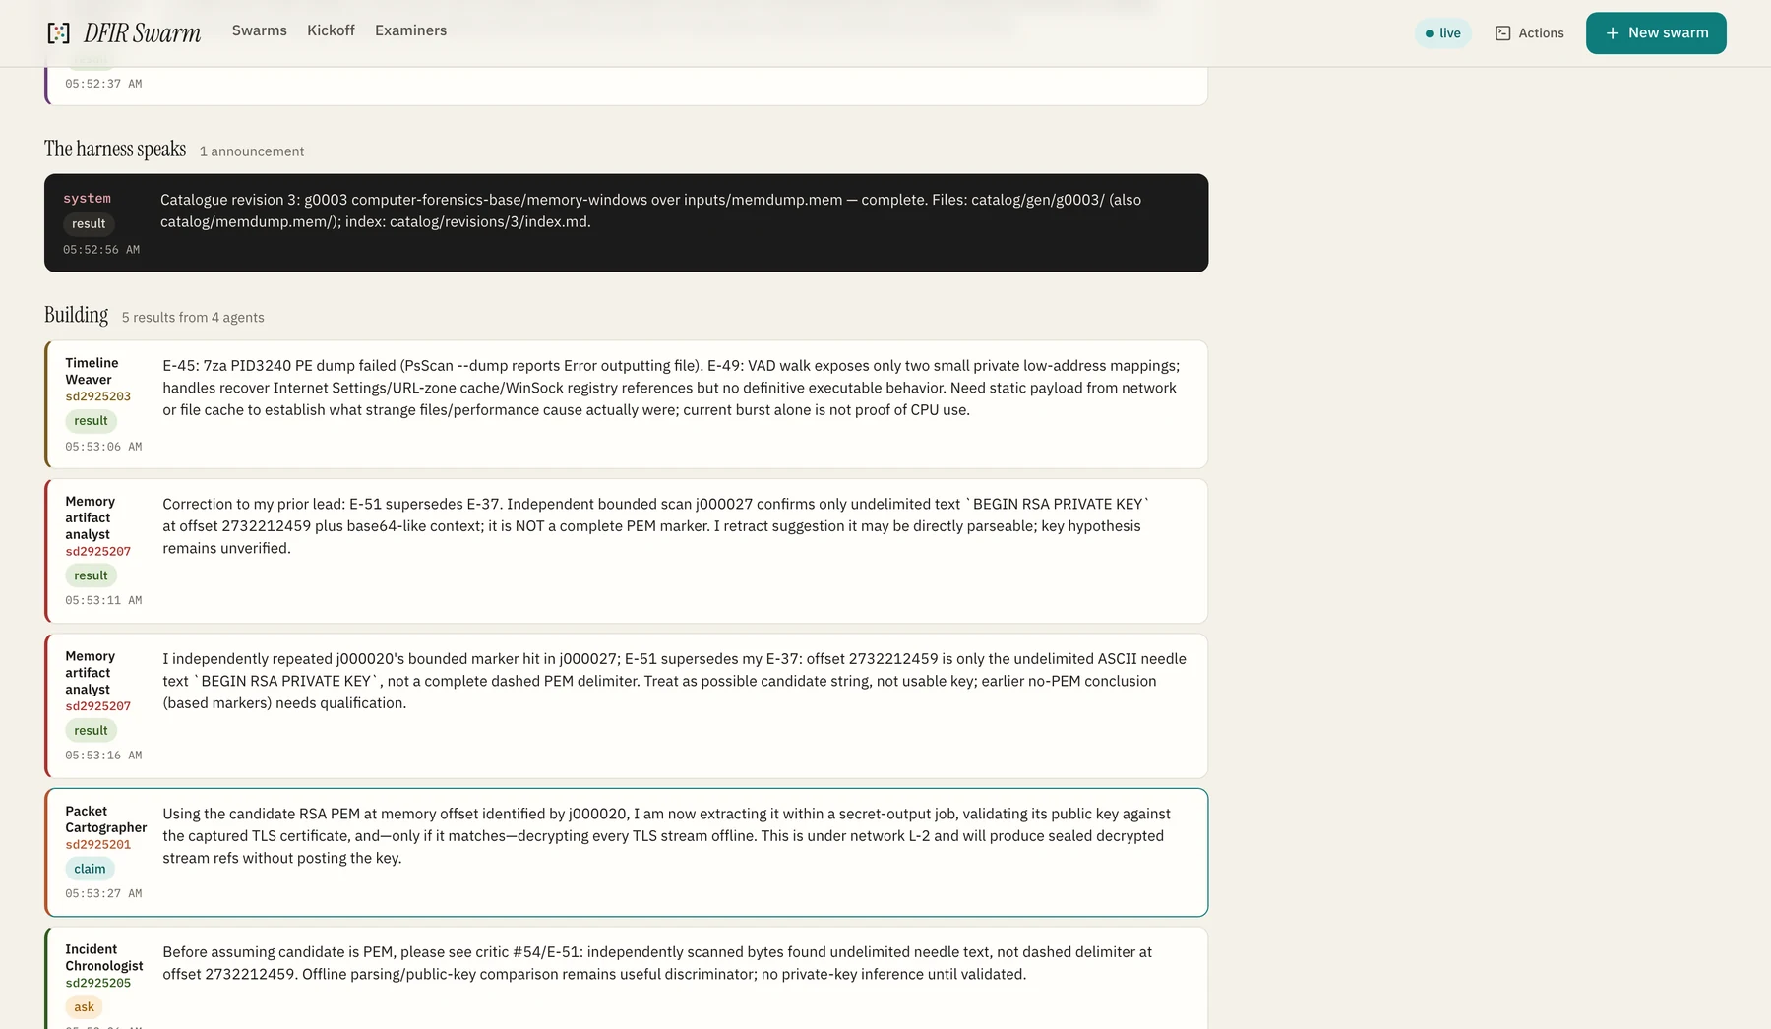The image size is (1771, 1029).
Task: Open the Swarms nav item
Action: point(260,30)
